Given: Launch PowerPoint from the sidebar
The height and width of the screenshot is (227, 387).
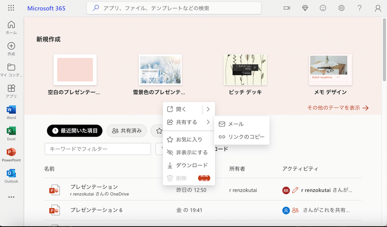Looking at the screenshot, I should pos(11,155).
